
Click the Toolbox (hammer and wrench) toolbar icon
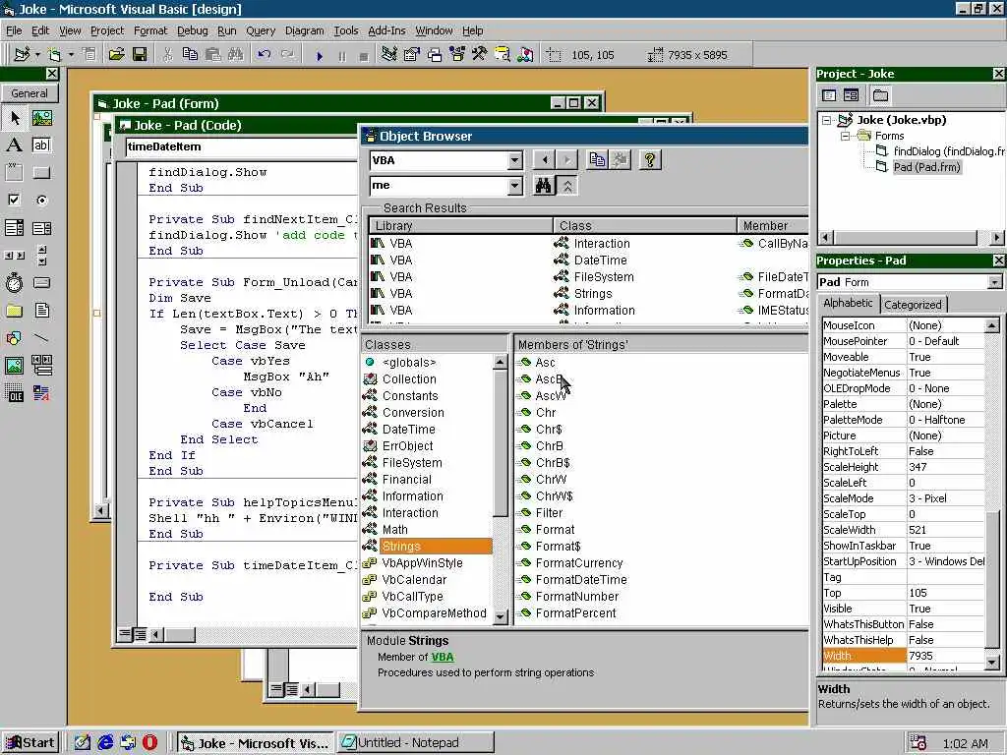[x=480, y=55]
